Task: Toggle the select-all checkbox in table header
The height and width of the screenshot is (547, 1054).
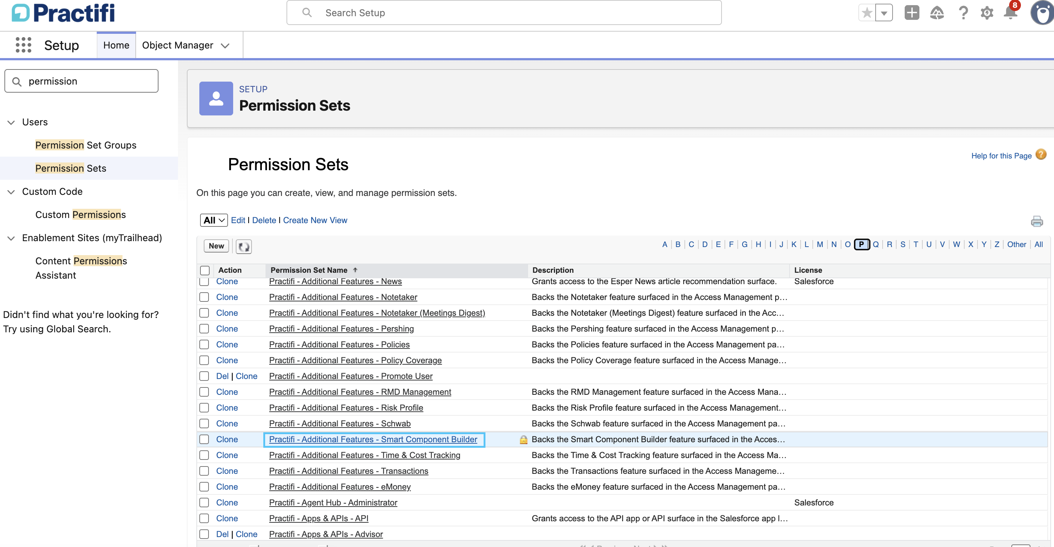Action: [205, 271]
